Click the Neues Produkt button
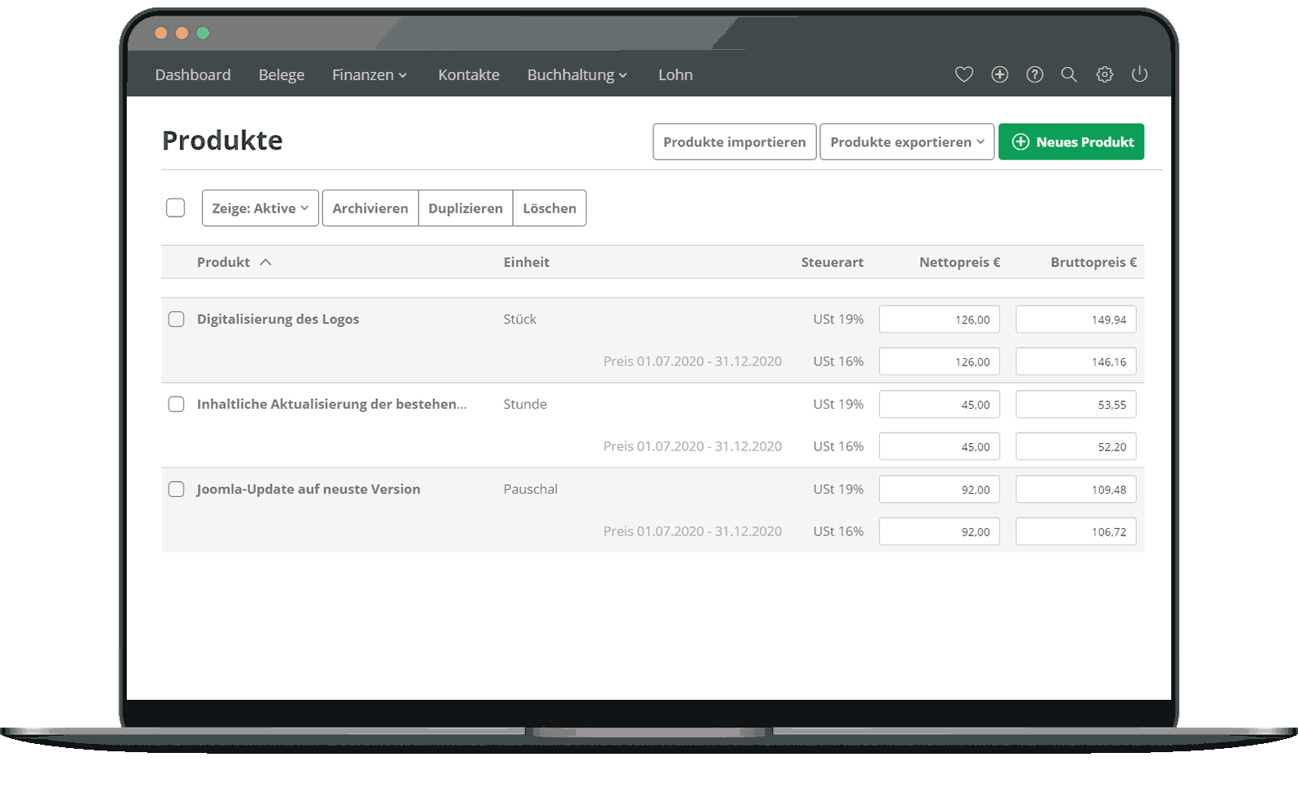The image size is (1298, 793). 1071,142
